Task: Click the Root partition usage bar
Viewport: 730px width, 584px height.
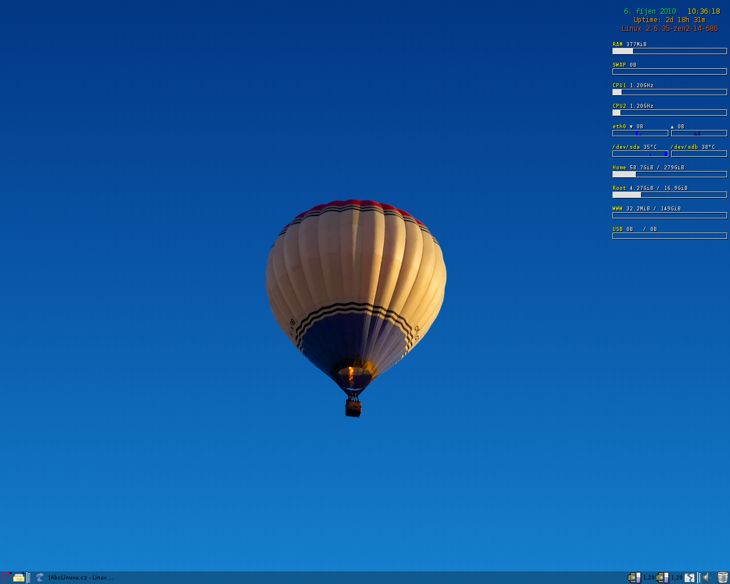Action: coord(670,195)
